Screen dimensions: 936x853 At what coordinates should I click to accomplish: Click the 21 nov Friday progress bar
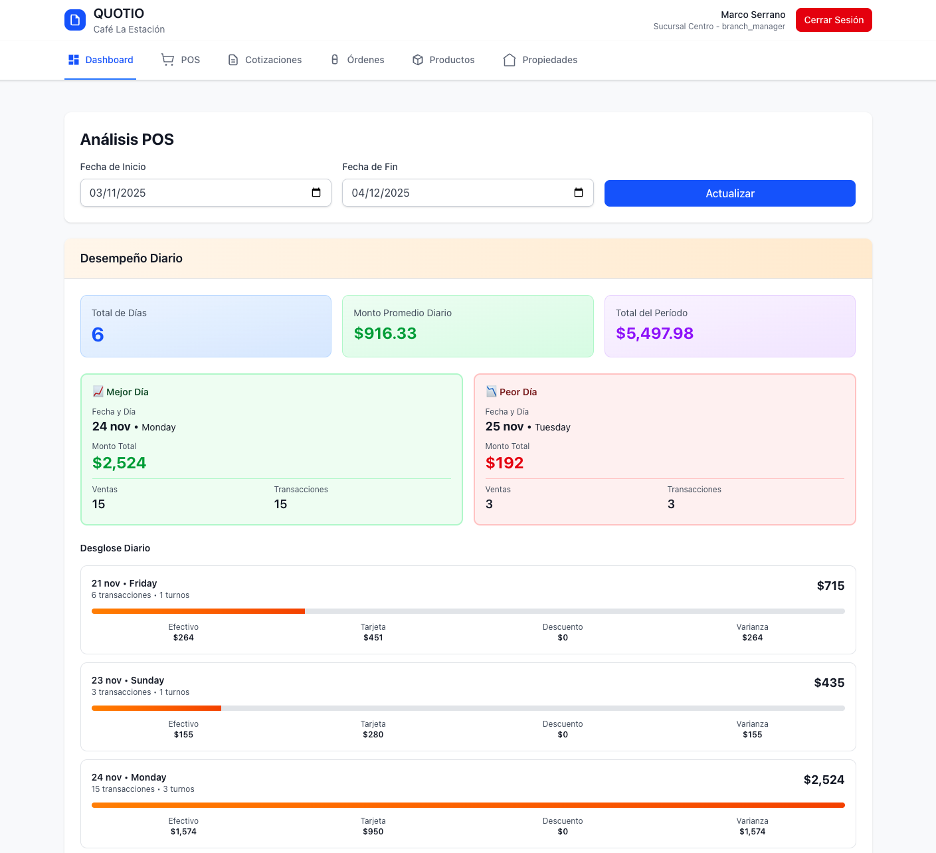[468, 611]
